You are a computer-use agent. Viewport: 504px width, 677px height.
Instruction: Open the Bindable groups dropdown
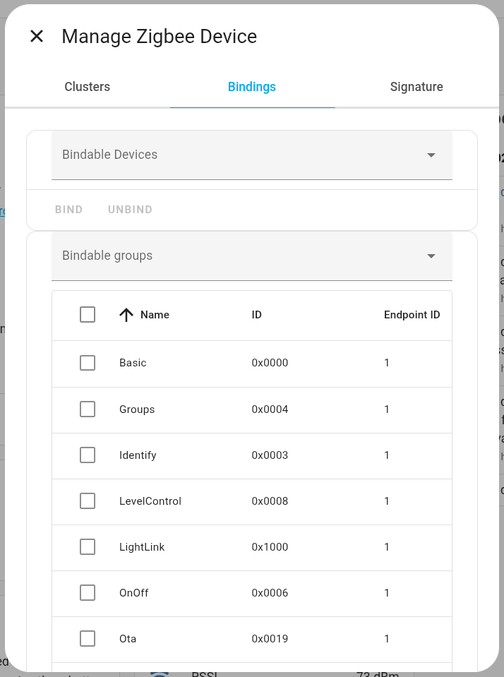pos(252,256)
